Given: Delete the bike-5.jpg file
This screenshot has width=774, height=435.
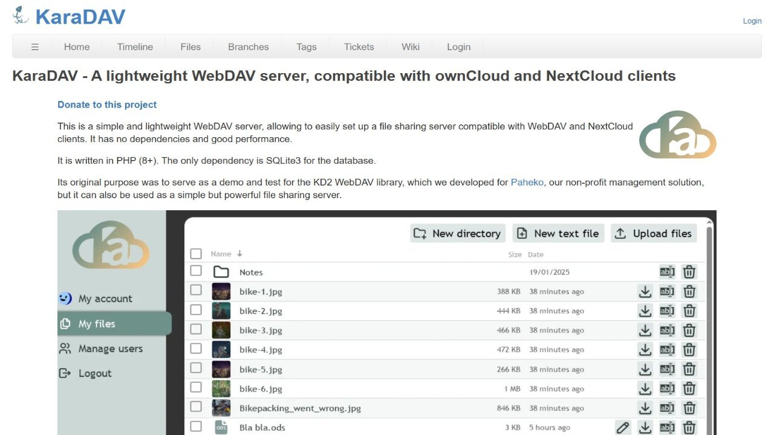Looking at the screenshot, I should click(x=689, y=369).
